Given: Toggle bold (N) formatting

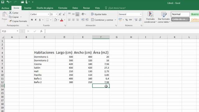Looking at the screenshot, I should 32,20.
